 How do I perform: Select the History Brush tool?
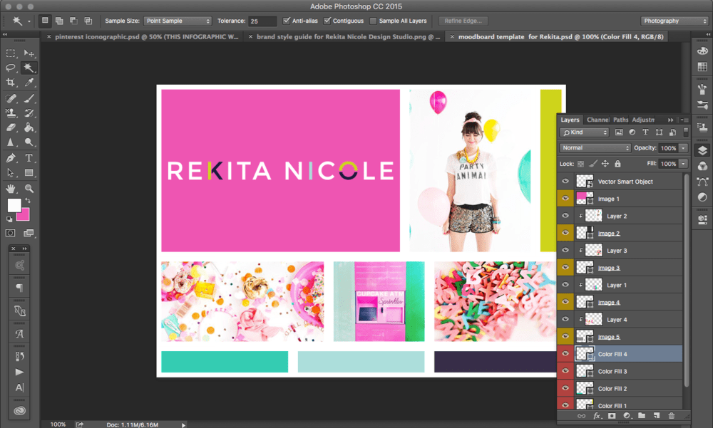pyautogui.click(x=29, y=113)
